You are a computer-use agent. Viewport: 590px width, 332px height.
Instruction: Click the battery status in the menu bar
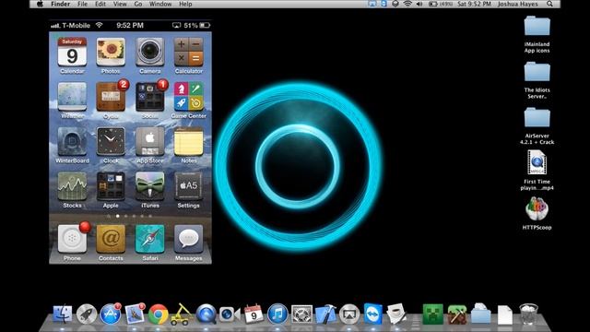pyautogui.click(x=441, y=4)
